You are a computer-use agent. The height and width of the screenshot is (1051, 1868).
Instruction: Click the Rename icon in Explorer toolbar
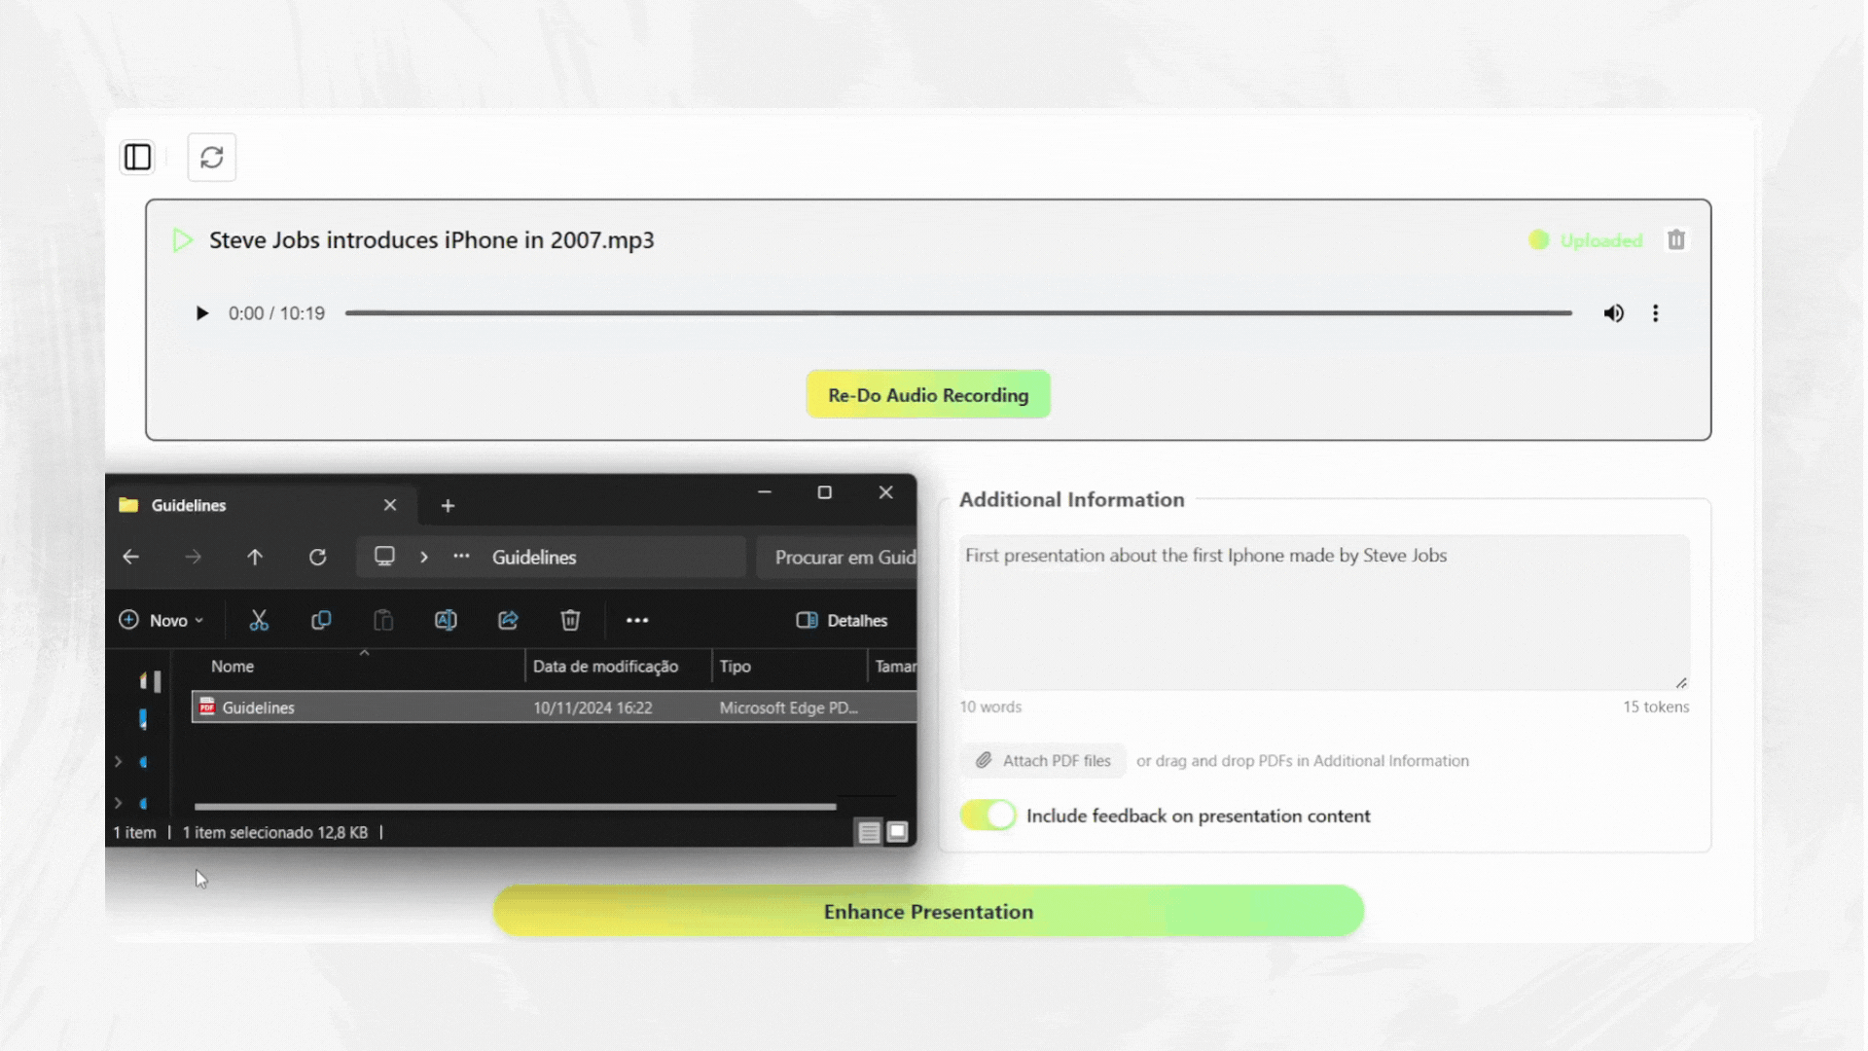pos(446,620)
